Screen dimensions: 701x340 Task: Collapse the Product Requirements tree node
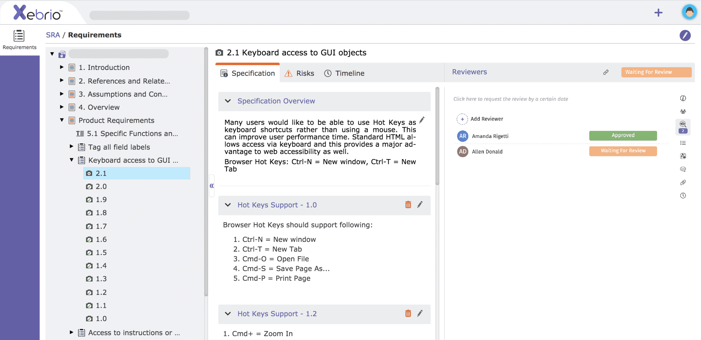62,120
